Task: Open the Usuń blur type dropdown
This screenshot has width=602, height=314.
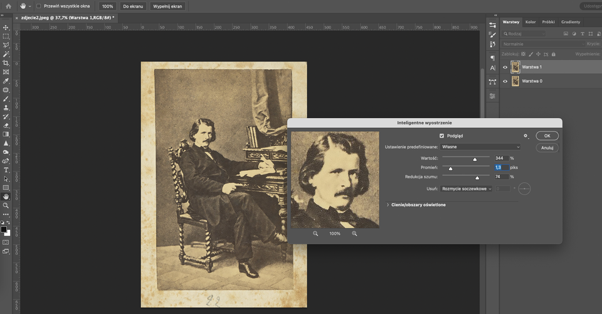Action: pyautogui.click(x=467, y=188)
